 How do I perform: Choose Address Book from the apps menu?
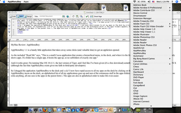pyautogui.click(x=151, y=5)
